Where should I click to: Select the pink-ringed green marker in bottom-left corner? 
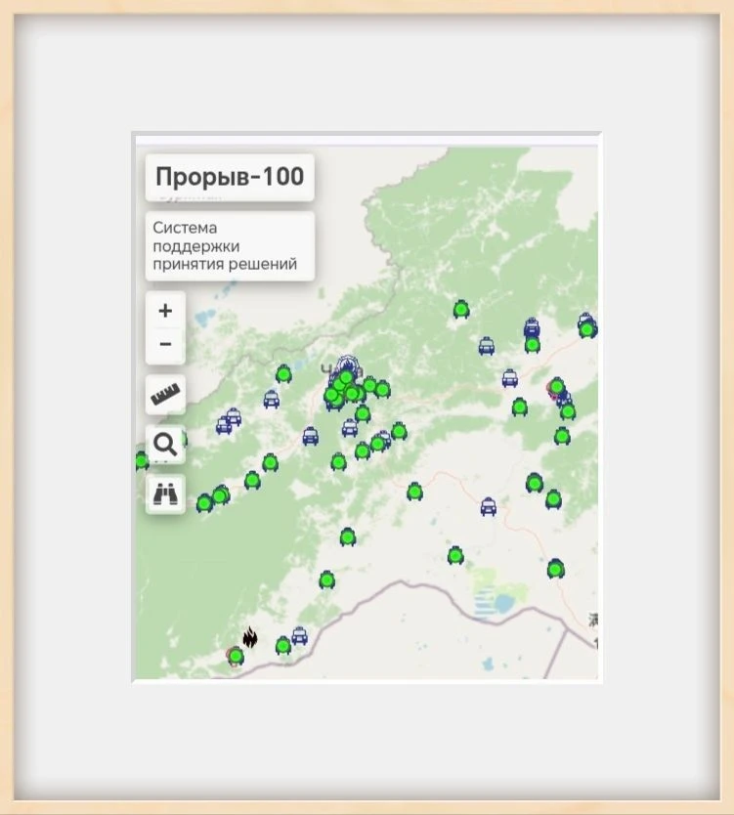236,657
